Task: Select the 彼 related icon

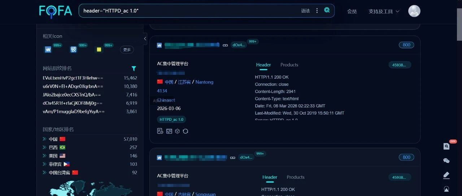Action: point(74,50)
